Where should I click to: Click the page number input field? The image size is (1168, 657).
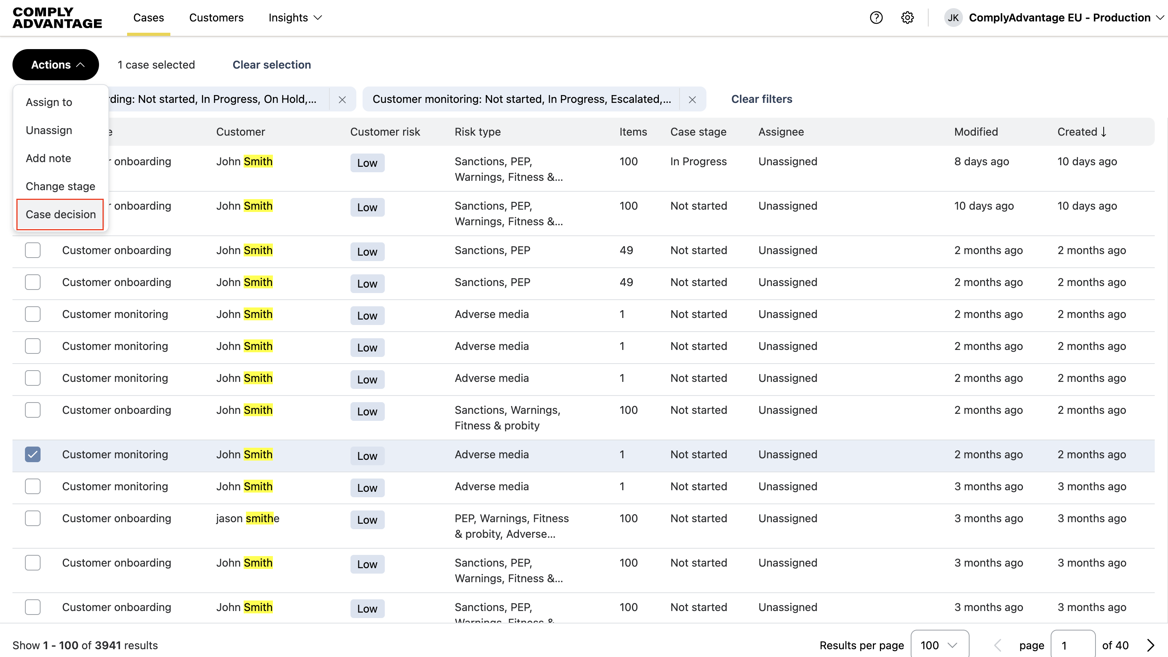point(1072,645)
